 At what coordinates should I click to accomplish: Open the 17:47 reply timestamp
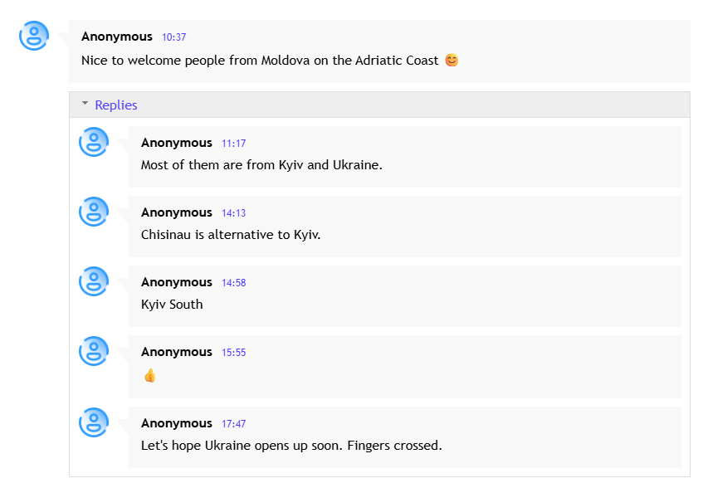pos(234,424)
